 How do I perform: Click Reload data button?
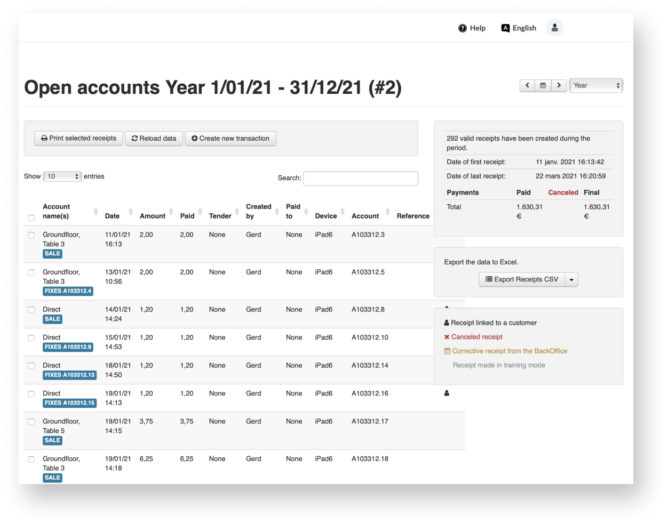(154, 138)
